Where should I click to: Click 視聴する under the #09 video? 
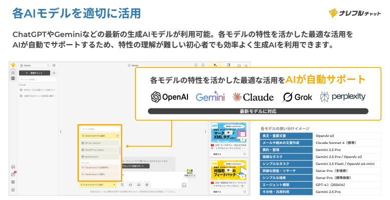217,154
